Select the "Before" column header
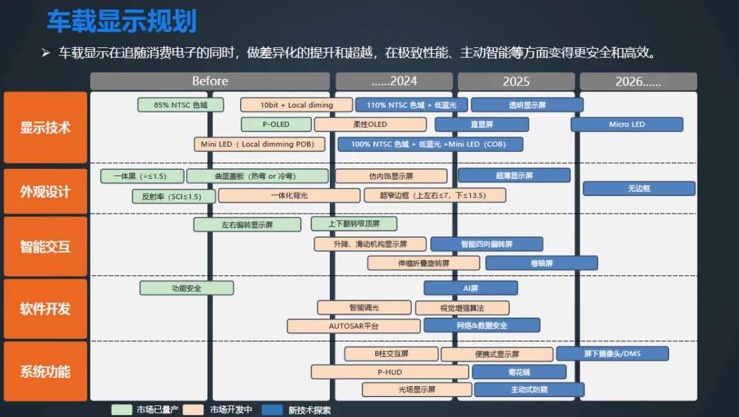 209,80
